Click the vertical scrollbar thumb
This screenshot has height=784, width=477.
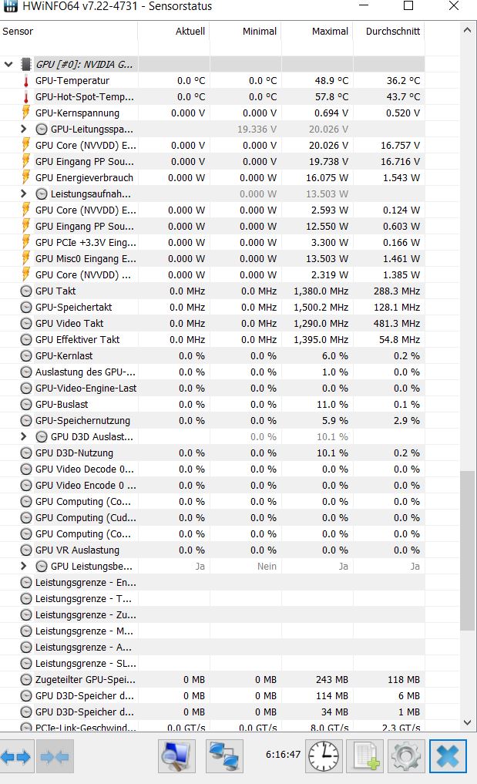point(468,551)
